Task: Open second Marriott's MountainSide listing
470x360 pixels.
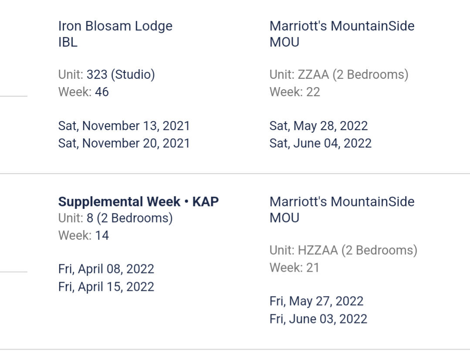Action: pos(342,202)
